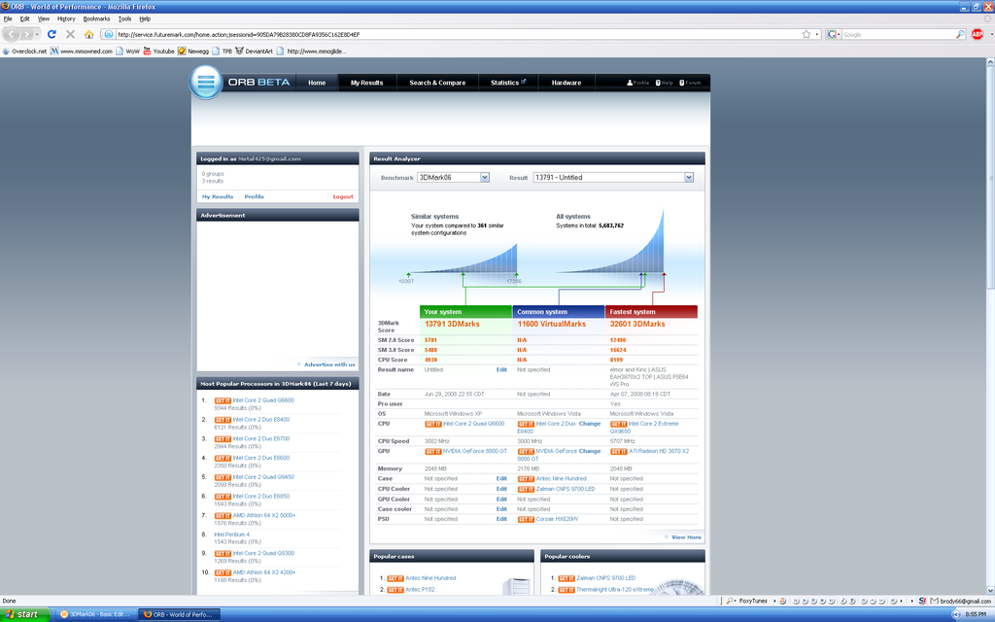Click GET IT badge for Antec Nine Hundred in Case row
Image resolution: width=995 pixels, height=622 pixels.
point(526,479)
